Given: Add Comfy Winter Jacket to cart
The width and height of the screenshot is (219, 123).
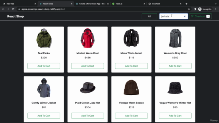Looking at the screenshot, I should coord(44,115).
